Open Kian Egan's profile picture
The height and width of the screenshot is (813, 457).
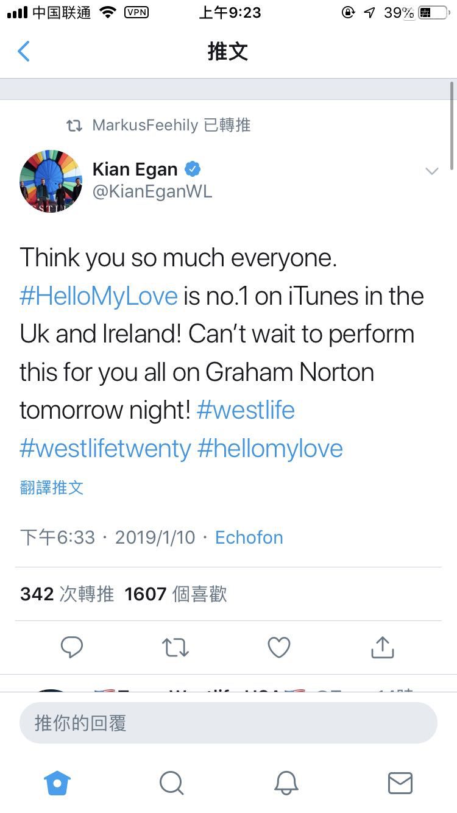point(51,181)
